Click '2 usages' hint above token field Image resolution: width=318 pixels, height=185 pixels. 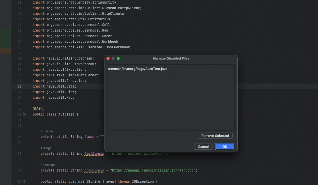click(47, 131)
